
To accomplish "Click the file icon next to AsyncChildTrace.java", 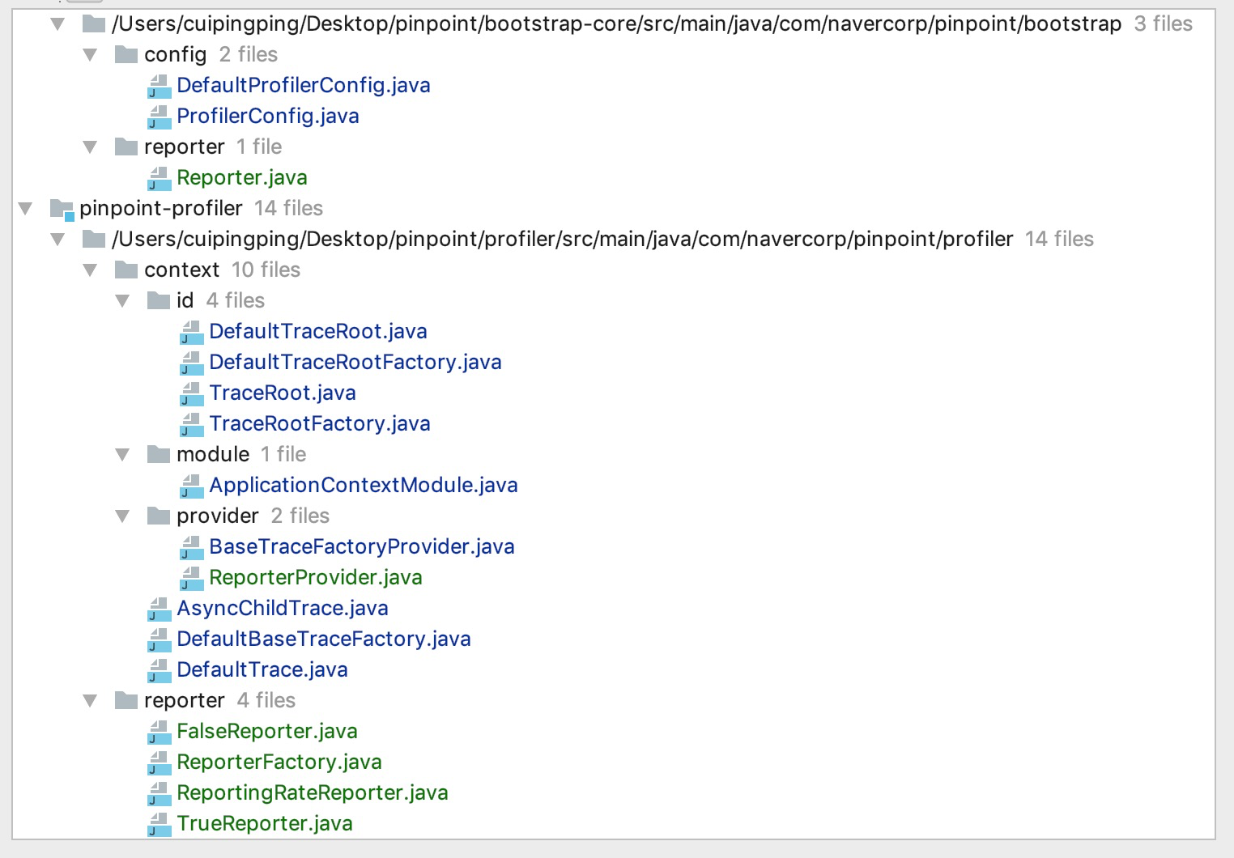I will click(x=160, y=609).
